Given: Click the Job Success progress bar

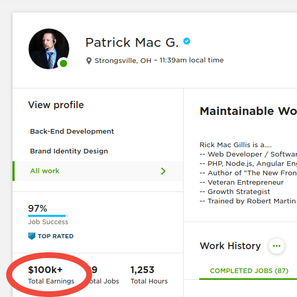Looking at the screenshot, I should (x=48, y=216).
